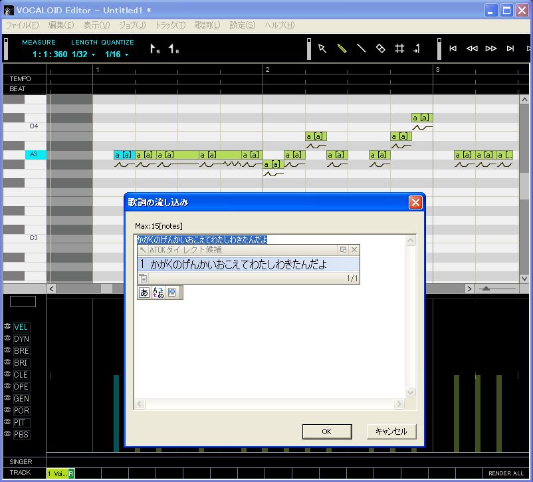Click the piano roll scroll-left arrow
533x482 pixels.
coord(51,289)
